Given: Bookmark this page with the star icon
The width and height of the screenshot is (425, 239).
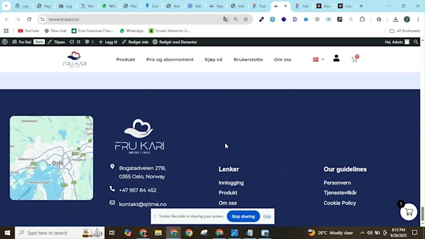Looking at the screenshot, I should pos(246,19).
